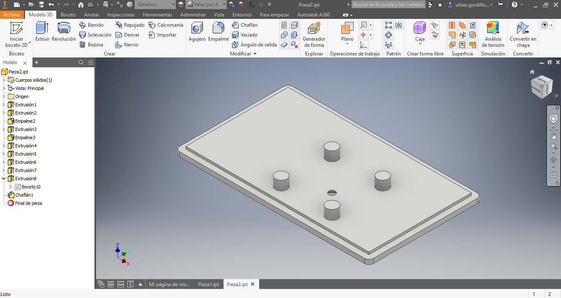
Task: Close the Pieza2.ipt document tab
Action: click(x=253, y=284)
